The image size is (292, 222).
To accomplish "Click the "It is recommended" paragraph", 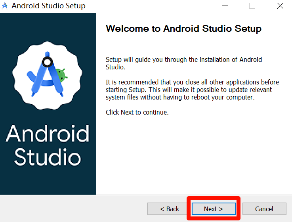I will coord(192,90).
